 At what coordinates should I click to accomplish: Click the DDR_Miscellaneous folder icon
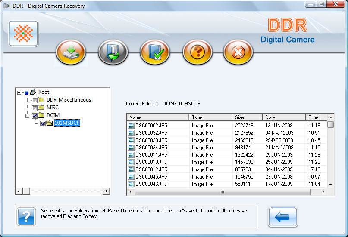41,100
